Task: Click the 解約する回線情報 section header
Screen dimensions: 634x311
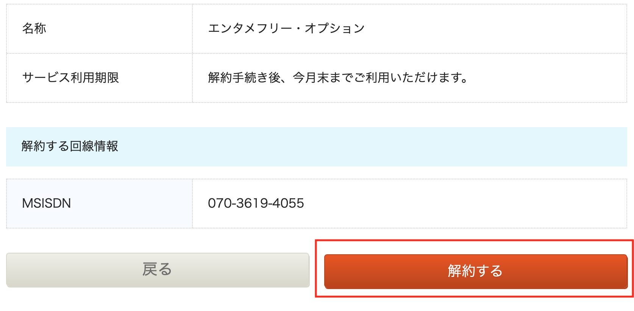Action: [x=70, y=146]
